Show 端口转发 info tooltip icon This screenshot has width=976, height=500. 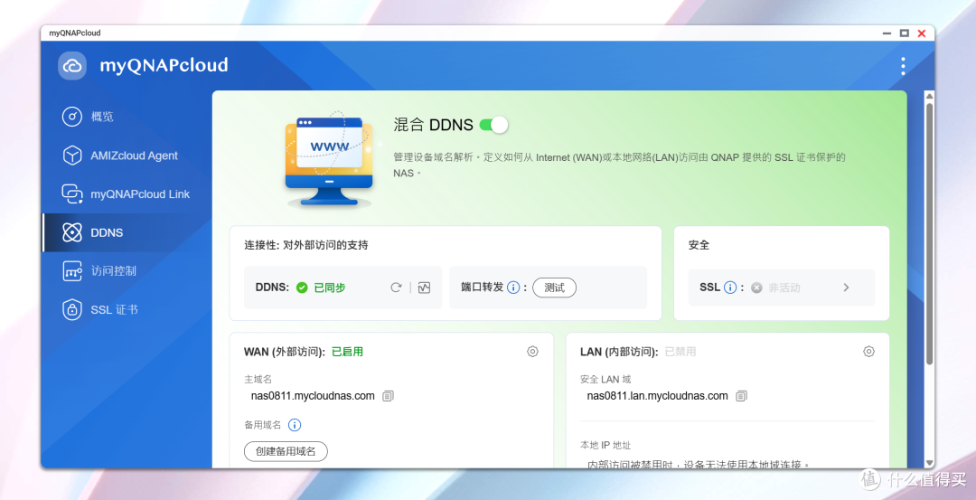(513, 287)
